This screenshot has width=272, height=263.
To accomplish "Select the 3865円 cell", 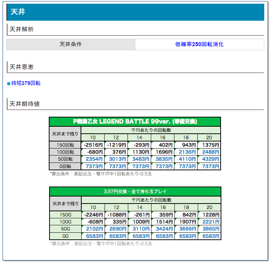I will click(x=209, y=229).
